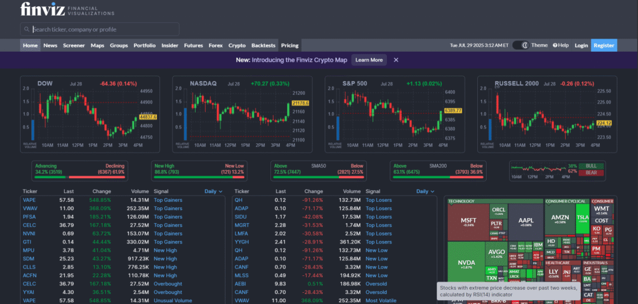This screenshot has height=304, width=638.
Task: Open the Futures page
Action: [193, 45]
